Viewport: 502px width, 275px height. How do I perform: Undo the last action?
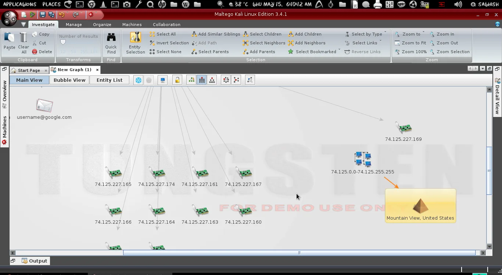tap(61, 15)
